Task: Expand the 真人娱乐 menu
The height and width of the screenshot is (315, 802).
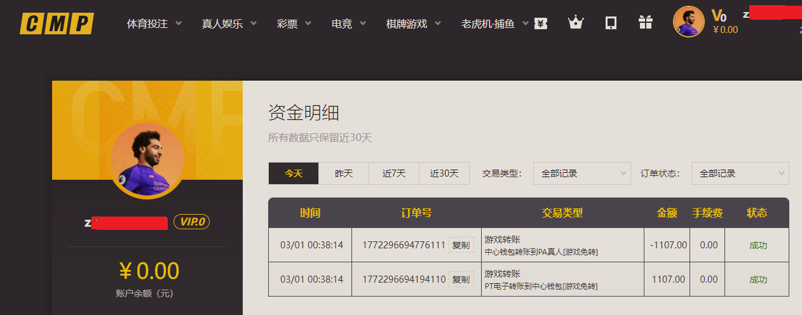Action: click(x=229, y=23)
